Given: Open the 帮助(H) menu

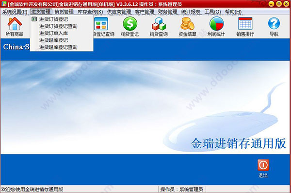Looking at the screenshot, I should coord(233,12).
